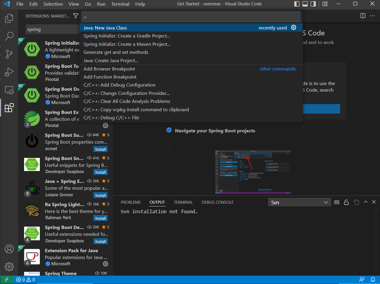Click the customize layout icon
Image resolution: width=380 pixels, height=284 pixels.
[x=325, y=4]
